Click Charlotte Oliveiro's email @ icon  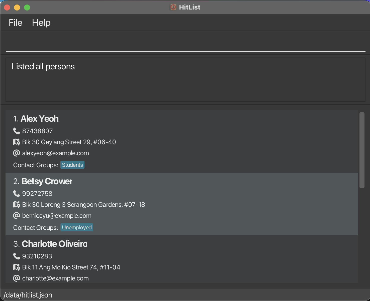tap(16, 278)
